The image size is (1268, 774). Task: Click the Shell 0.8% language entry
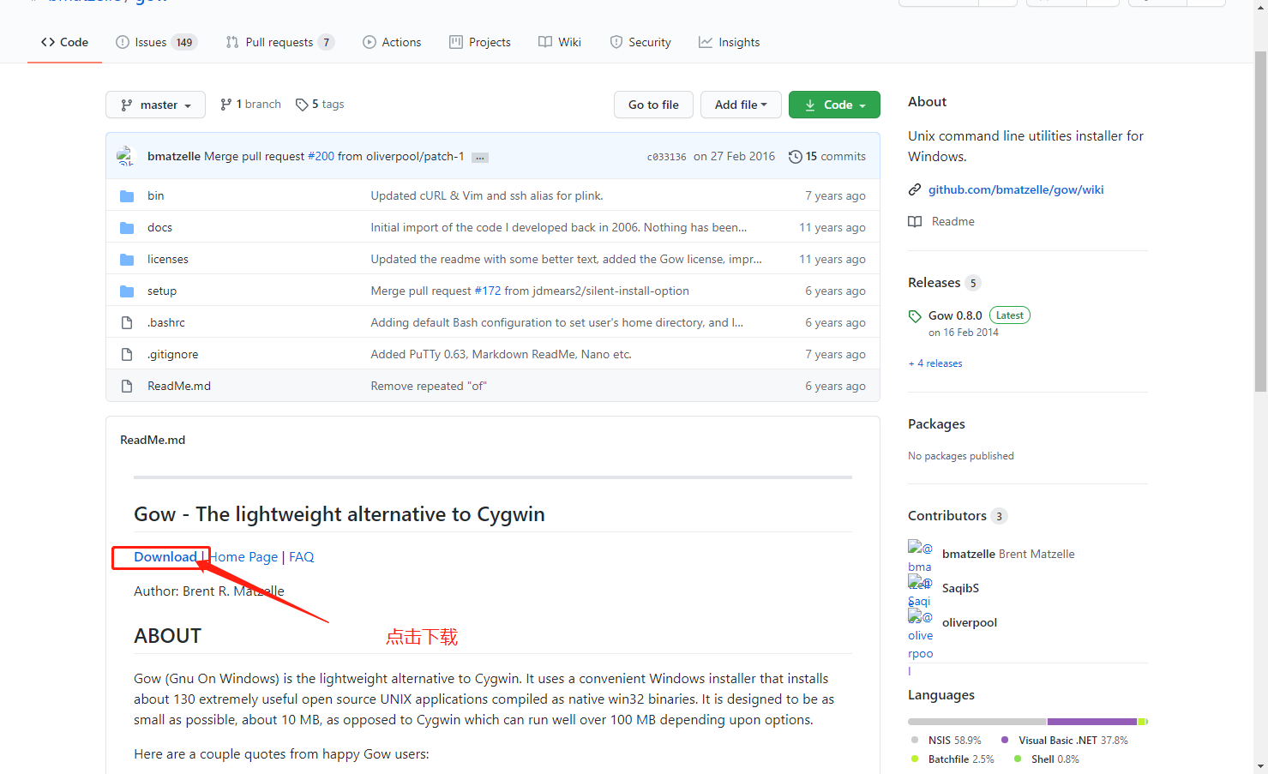(x=1046, y=759)
